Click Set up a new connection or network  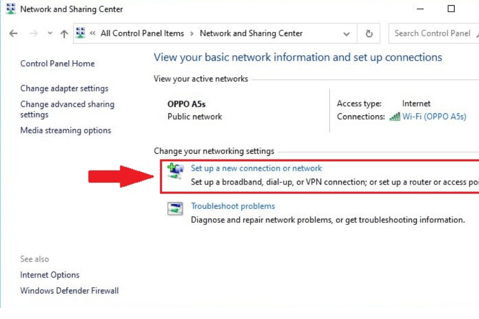(x=256, y=169)
